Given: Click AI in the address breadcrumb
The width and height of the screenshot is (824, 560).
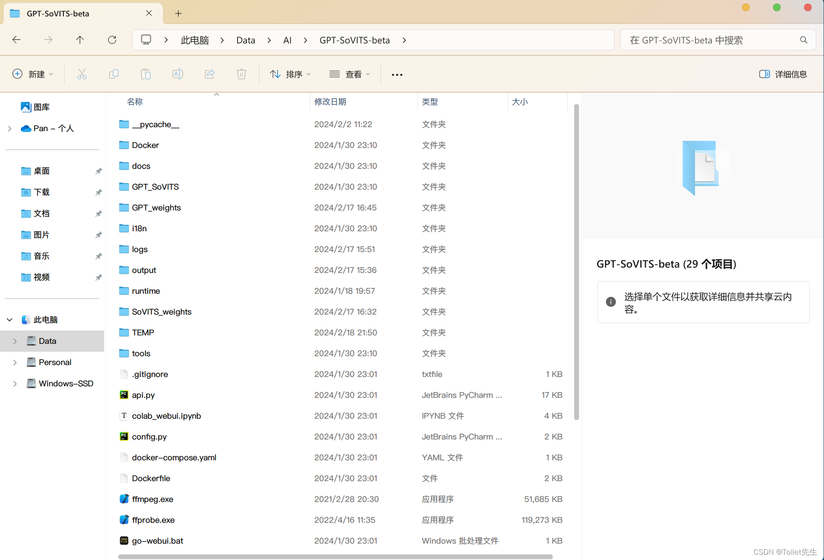Looking at the screenshot, I should (287, 40).
